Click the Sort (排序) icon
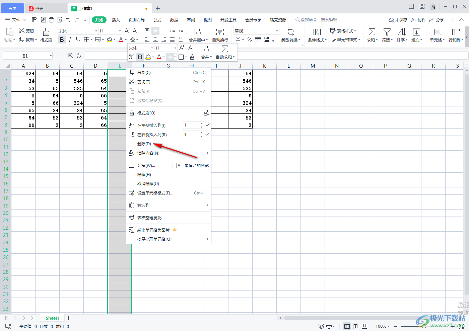Screen dimensions: 469x331 click(402, 32)
